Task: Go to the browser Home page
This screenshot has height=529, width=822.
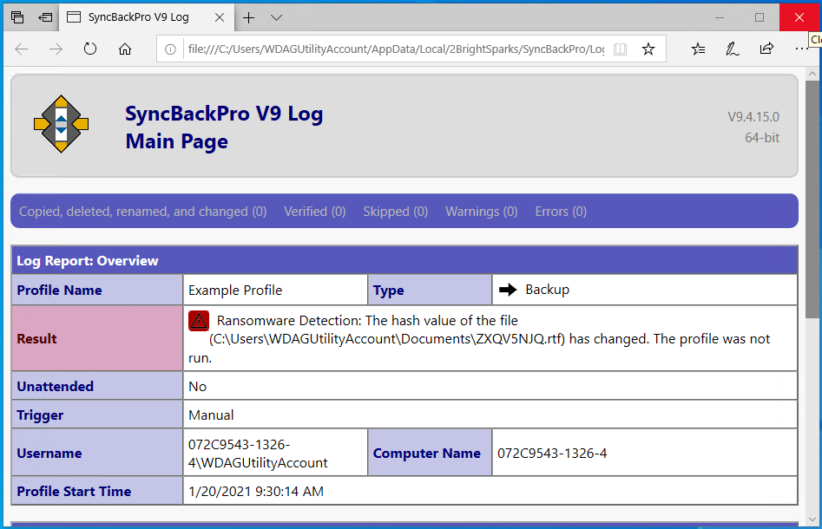Action: [125, 49]
